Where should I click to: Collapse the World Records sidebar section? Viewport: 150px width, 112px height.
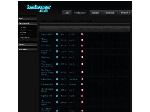tap(27, 23)
